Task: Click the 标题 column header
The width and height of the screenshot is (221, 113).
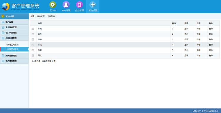Action: [x=40, y=23]
